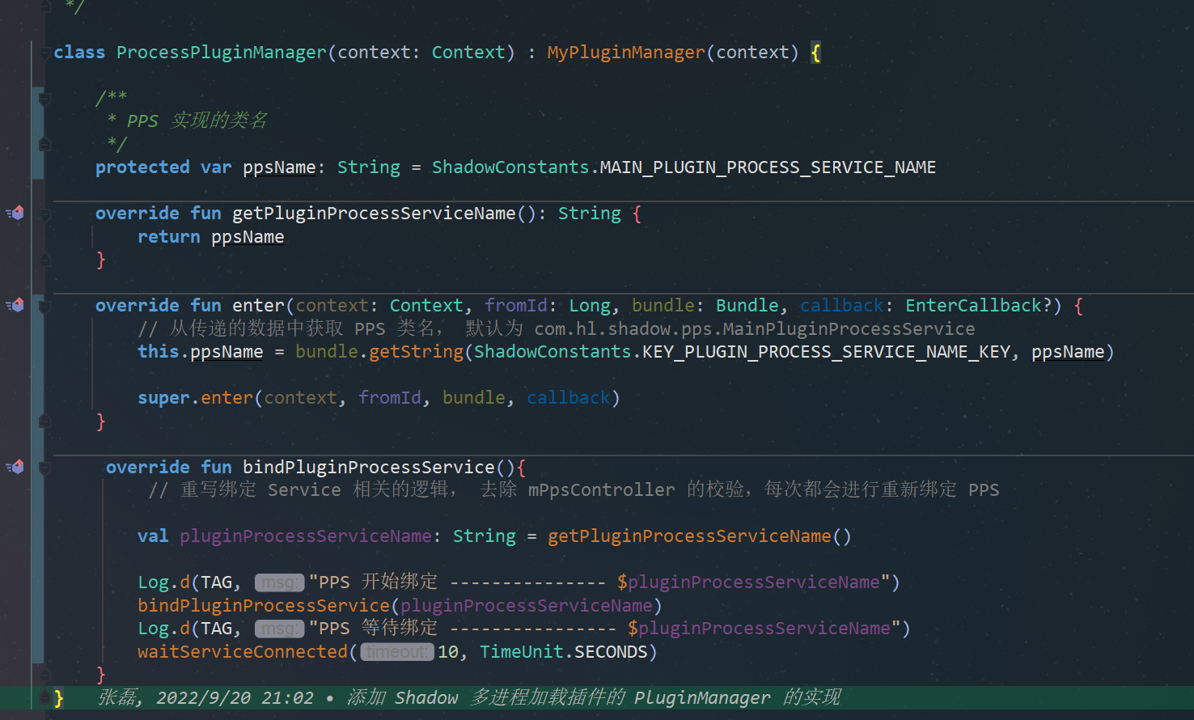Click the fold-end marker at the class closing brace

click(44, 697)
